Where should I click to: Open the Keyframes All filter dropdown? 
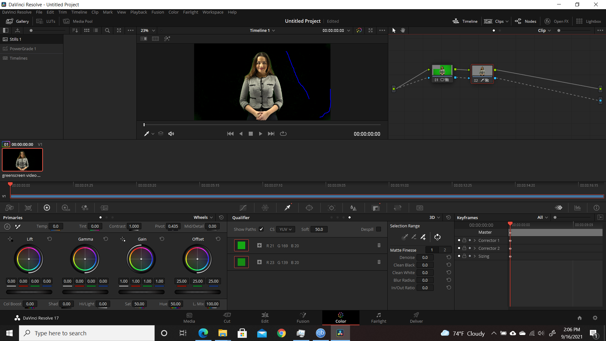point(543,217)
